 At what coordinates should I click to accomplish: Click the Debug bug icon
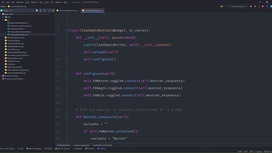(255, 6)
